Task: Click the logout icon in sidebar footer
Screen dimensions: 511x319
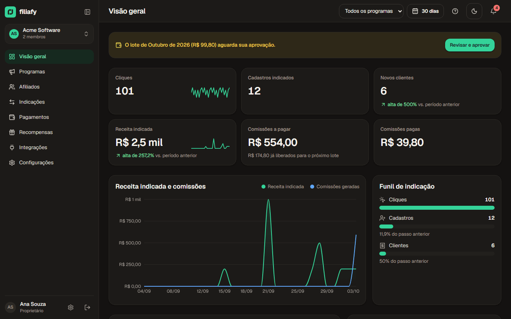Action: coord(87,307)
